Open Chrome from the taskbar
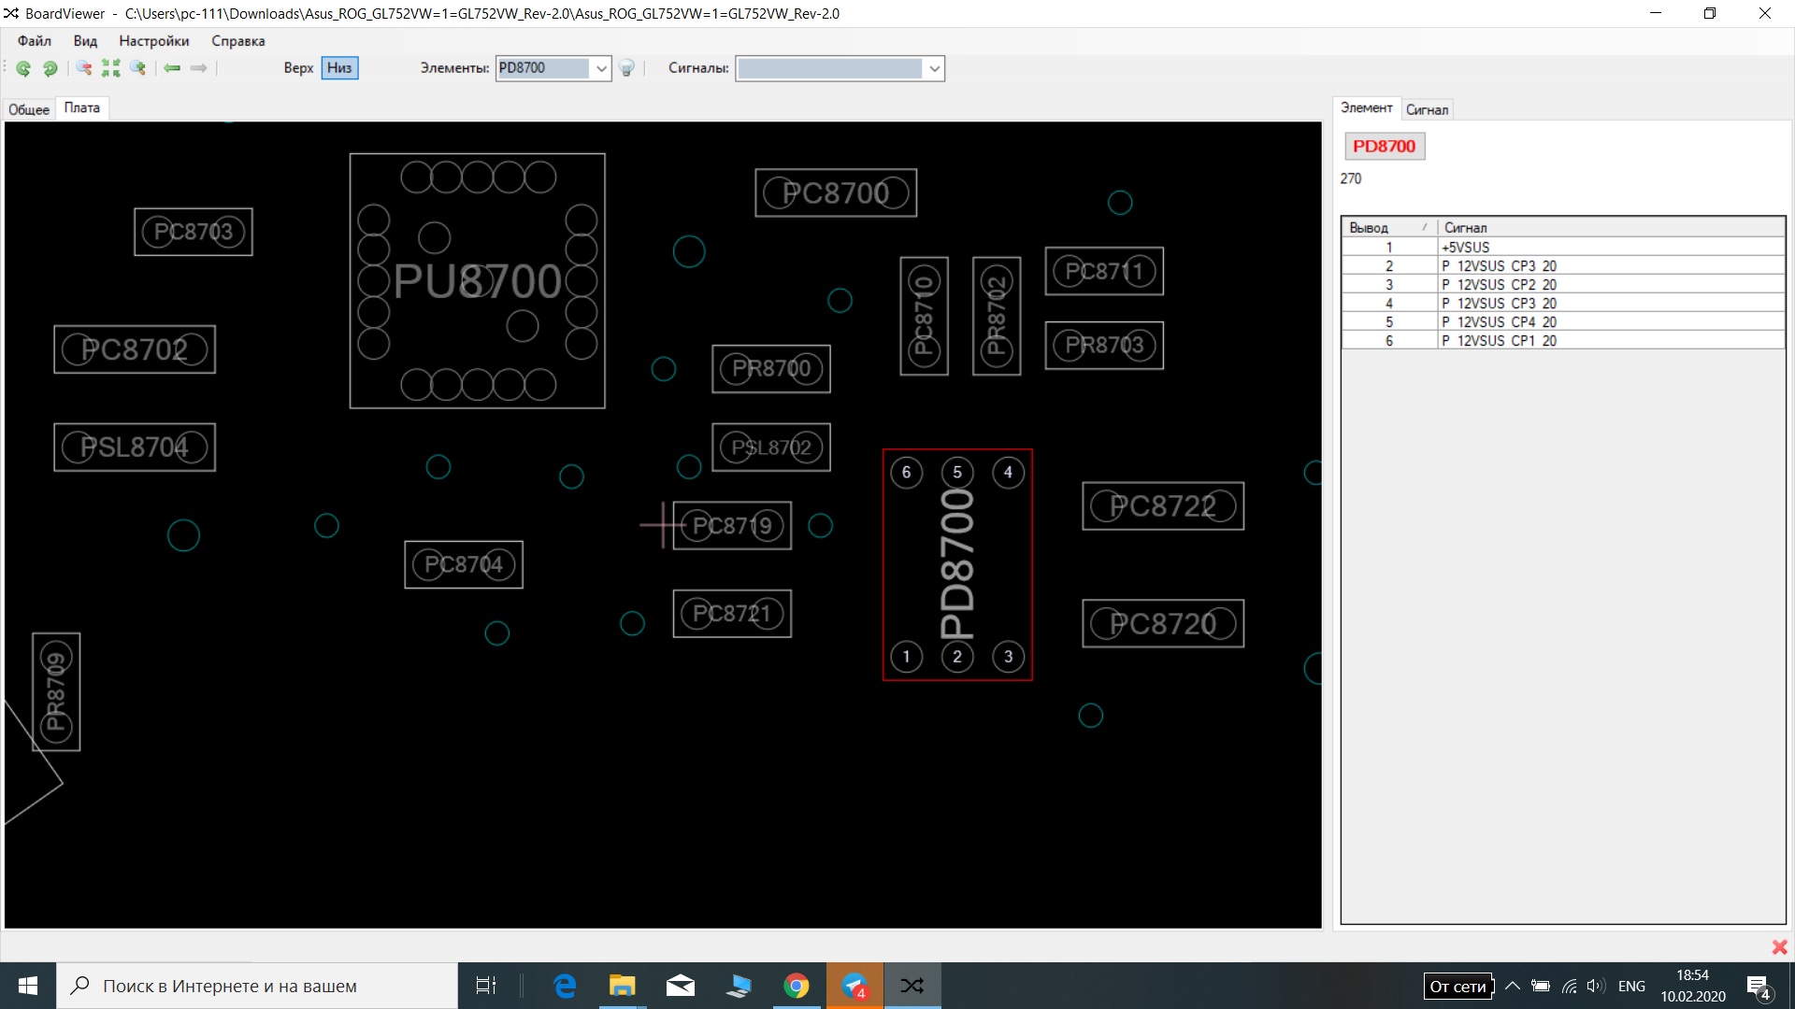The image size is (1795, 1009). (x=796, y=986)
